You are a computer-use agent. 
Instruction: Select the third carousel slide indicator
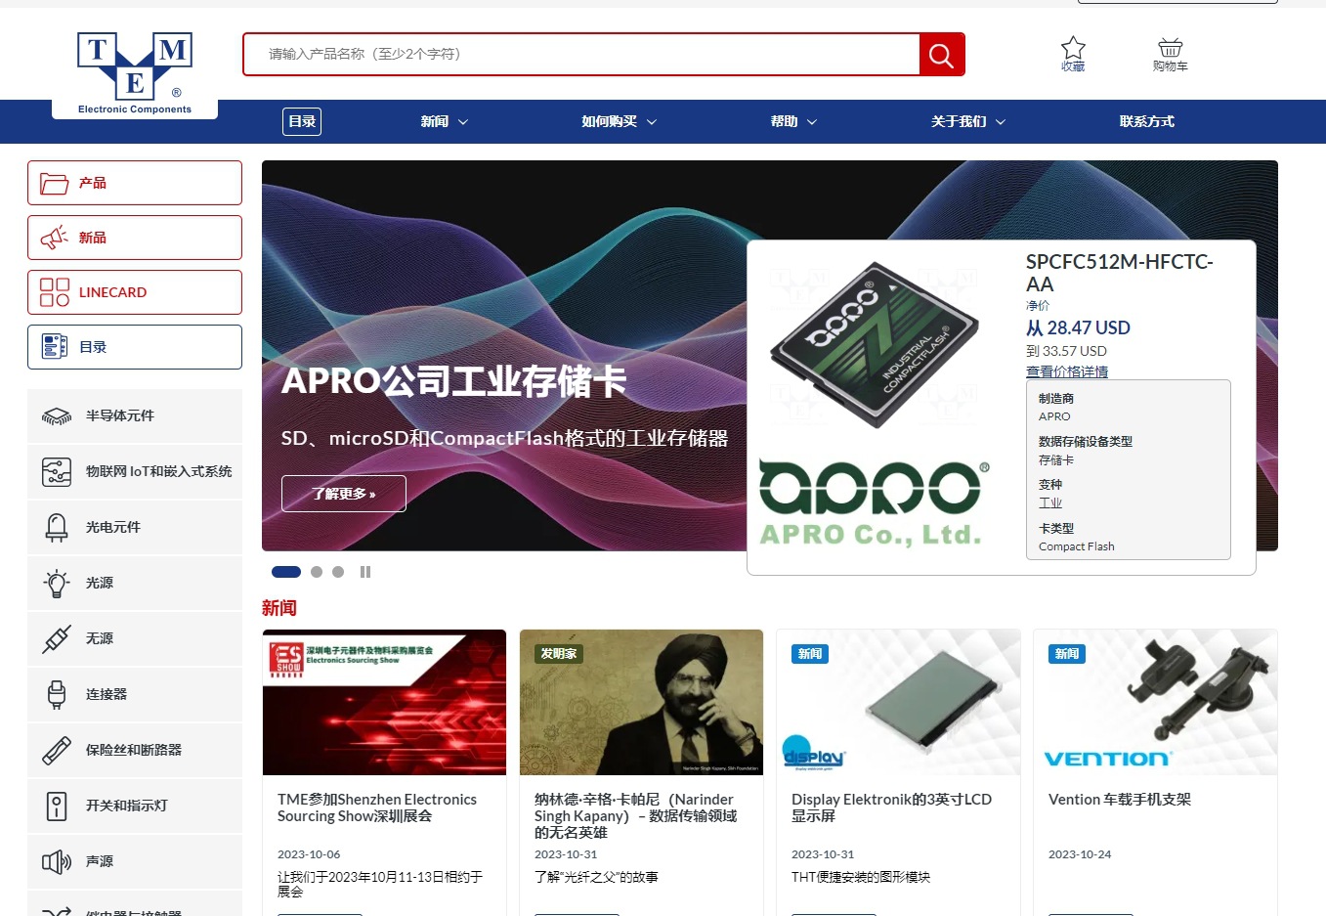click(338, 572)
